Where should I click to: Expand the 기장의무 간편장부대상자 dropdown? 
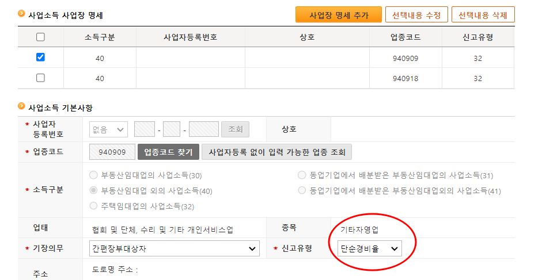(175, 248)
